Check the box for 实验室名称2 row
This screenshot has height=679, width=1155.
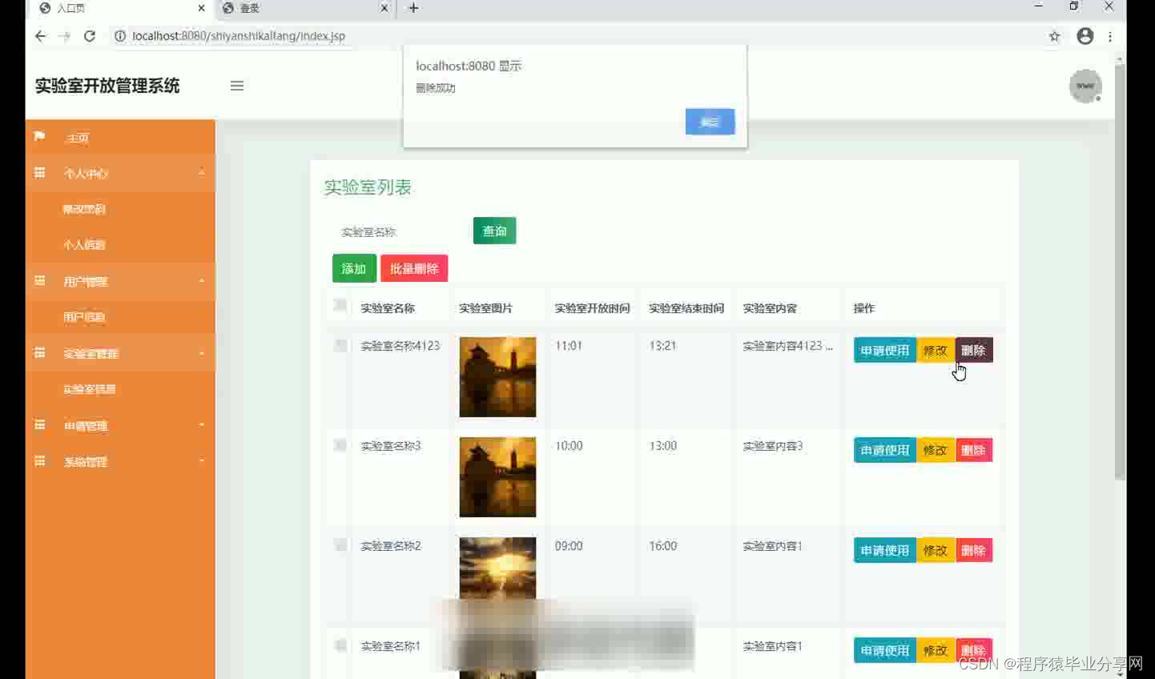point(340,545)
